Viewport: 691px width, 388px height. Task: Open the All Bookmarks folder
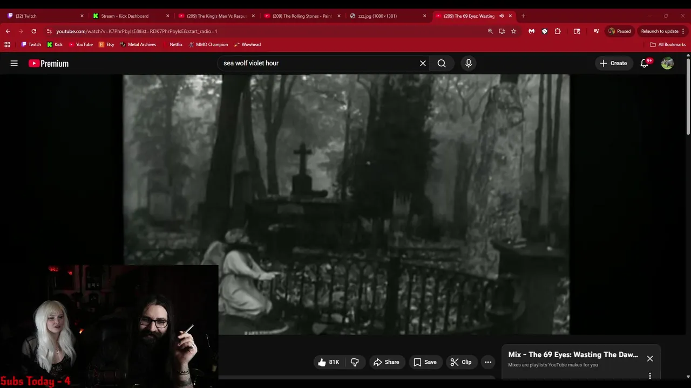click(668, 45)
